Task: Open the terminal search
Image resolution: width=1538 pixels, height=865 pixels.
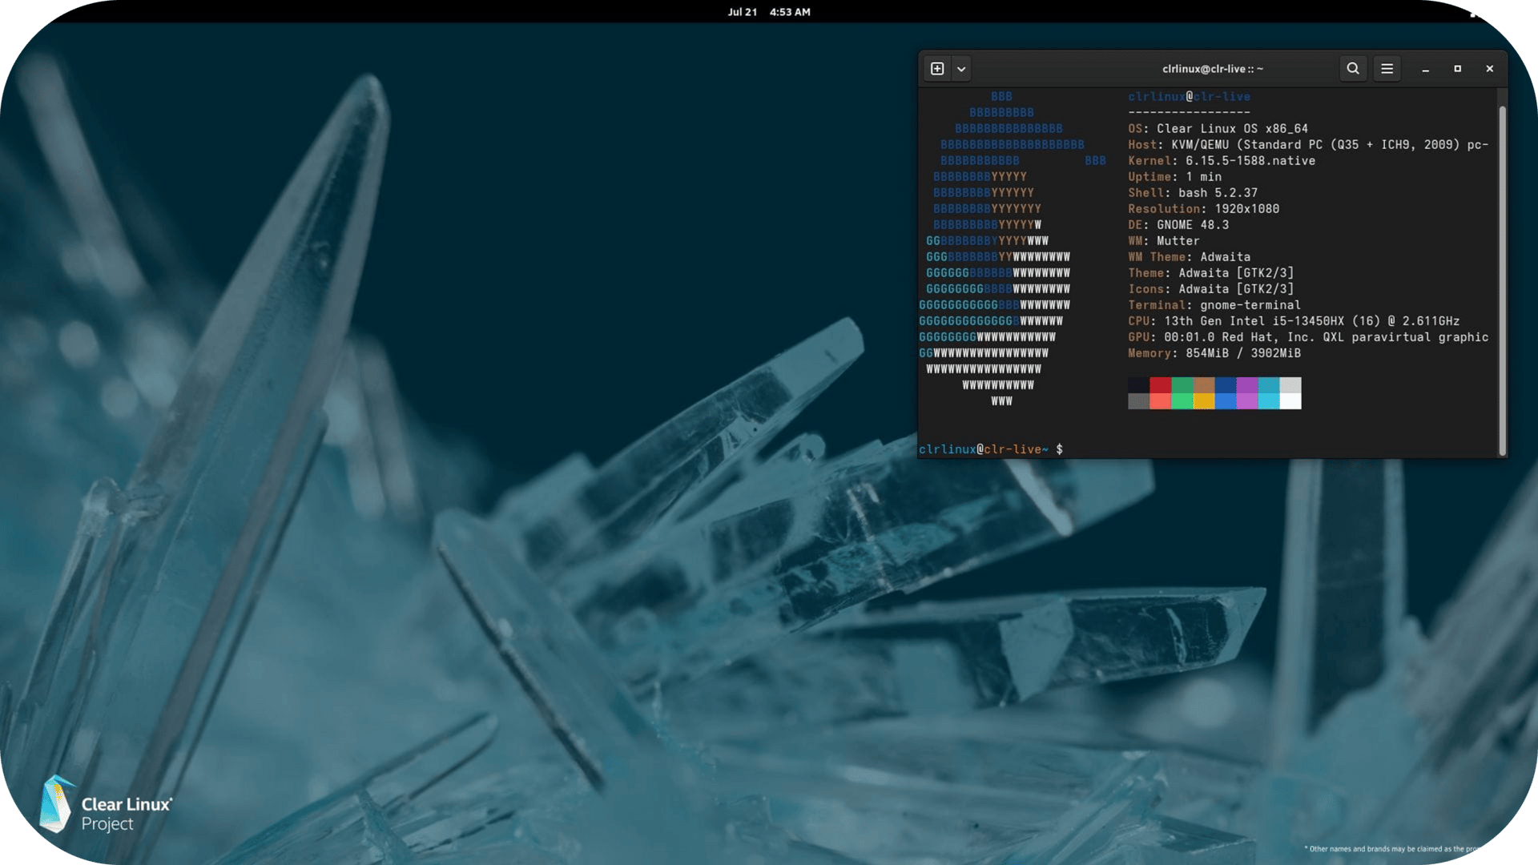Action: [1353, 69]
